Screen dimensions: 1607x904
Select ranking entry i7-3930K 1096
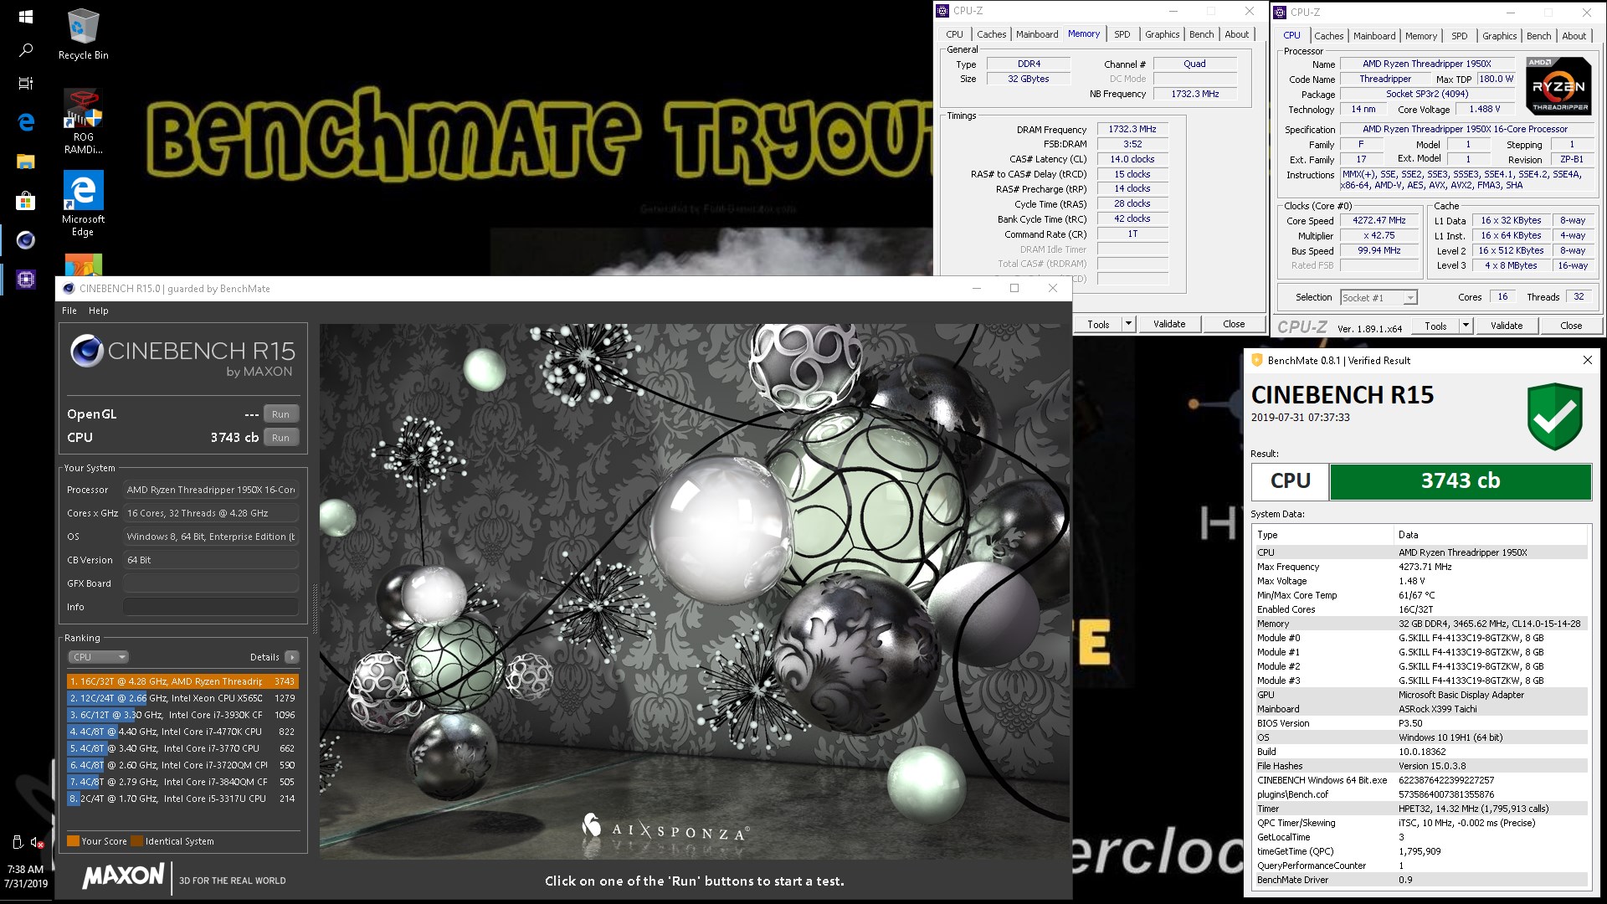[x=182, y=715]
